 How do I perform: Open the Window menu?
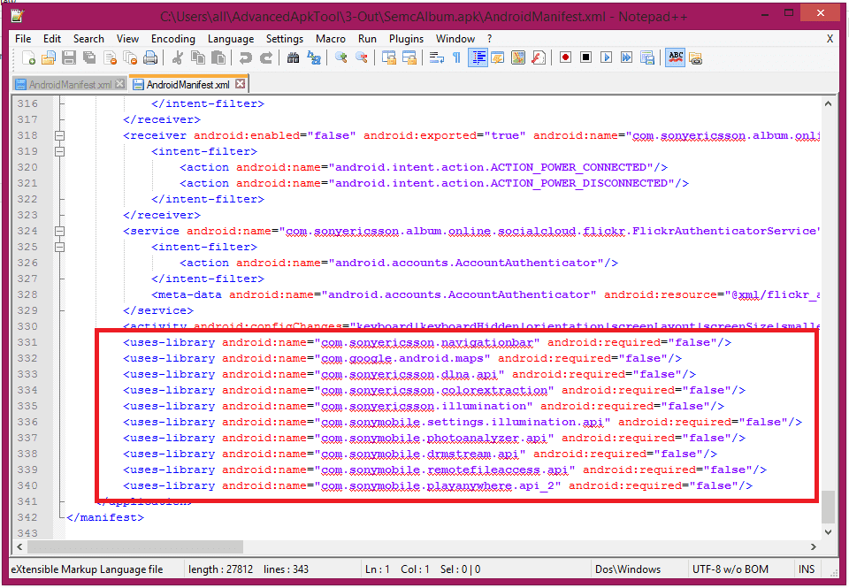point(455,38)
